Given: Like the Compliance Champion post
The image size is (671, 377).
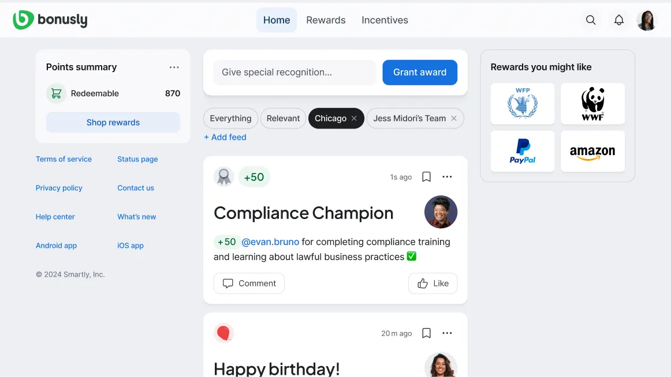Looking at the screenshot, I should point(433,283).
